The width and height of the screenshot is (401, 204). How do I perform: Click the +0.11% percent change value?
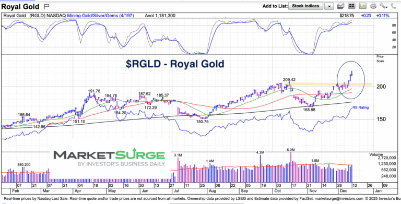[383, 16]
